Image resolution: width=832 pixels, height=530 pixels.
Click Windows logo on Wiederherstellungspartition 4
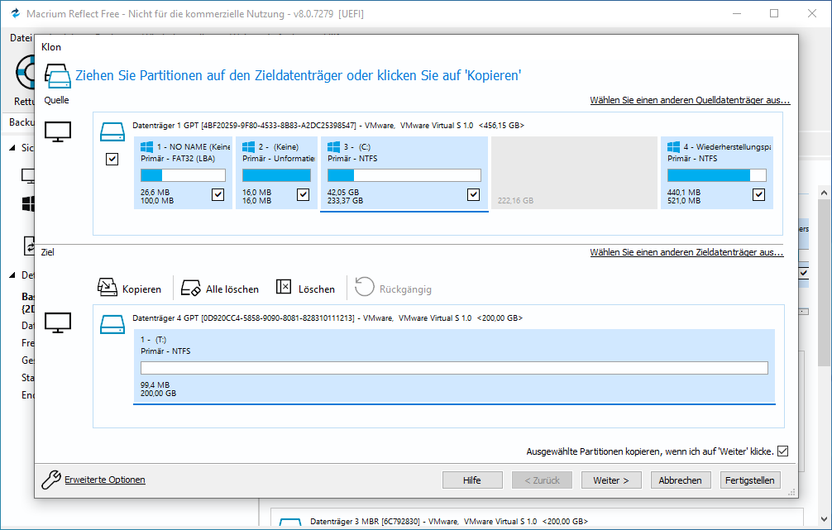(673, 147)
